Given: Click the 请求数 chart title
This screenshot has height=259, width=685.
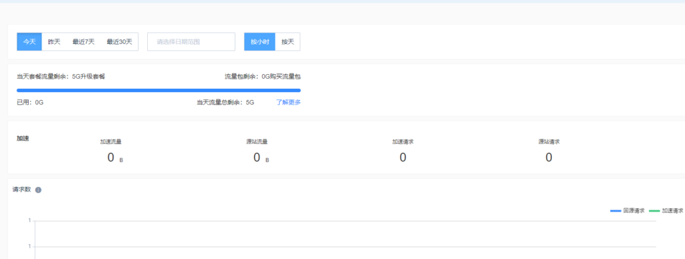Looking at the screenshot, I should coord(21,190).
